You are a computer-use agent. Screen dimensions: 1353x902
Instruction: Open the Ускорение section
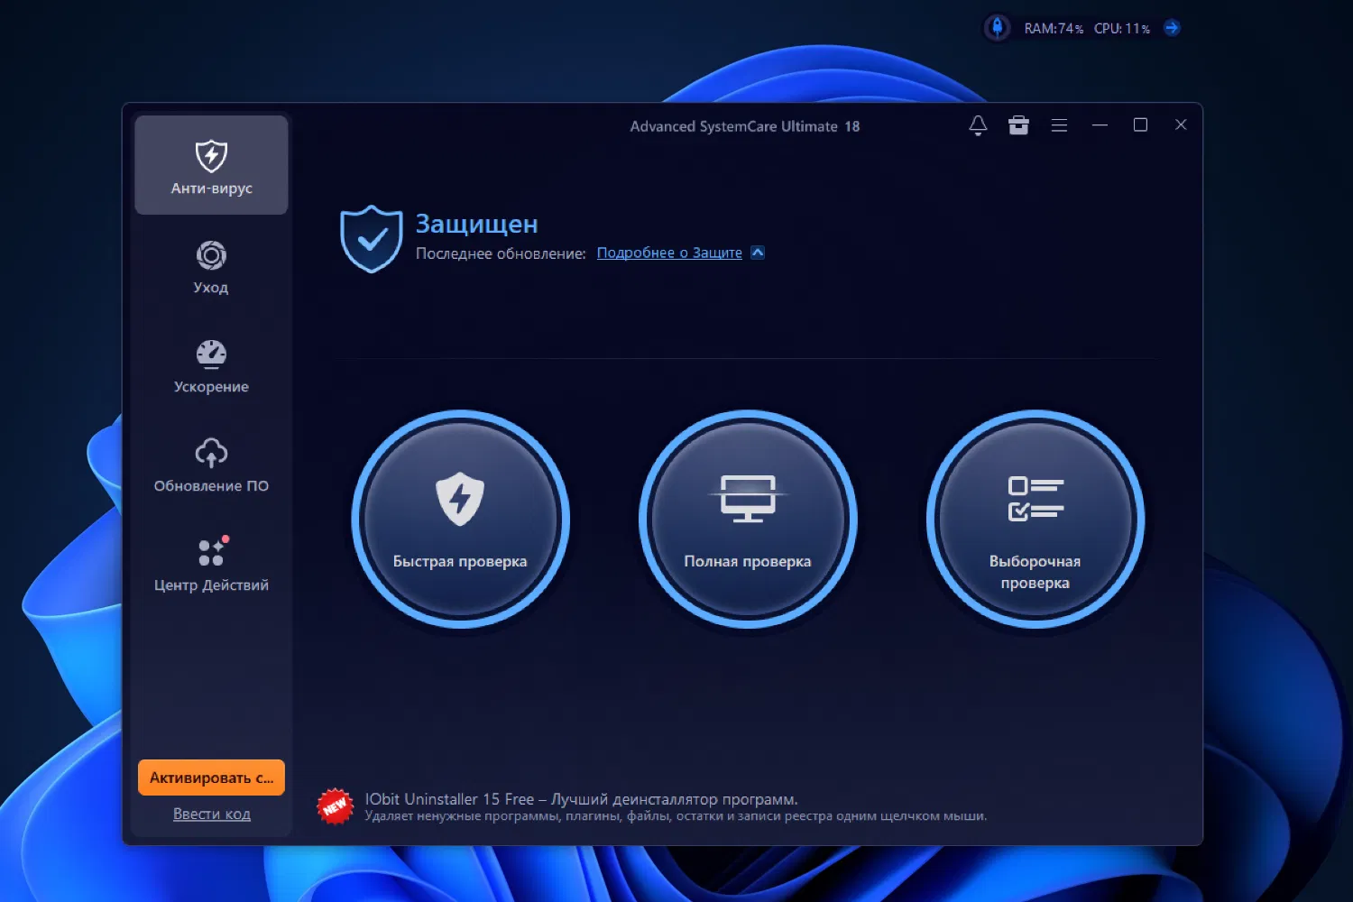(x=211, y=366)
